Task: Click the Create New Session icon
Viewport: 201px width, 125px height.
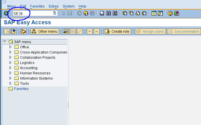Action: pos(154,13)
